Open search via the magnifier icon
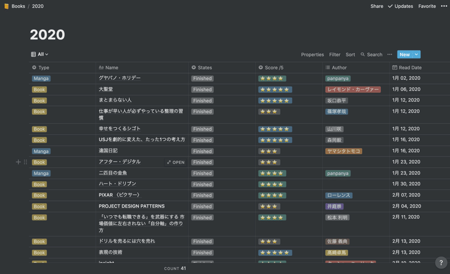Screen dimensions: 450x274 coord(363,55)
